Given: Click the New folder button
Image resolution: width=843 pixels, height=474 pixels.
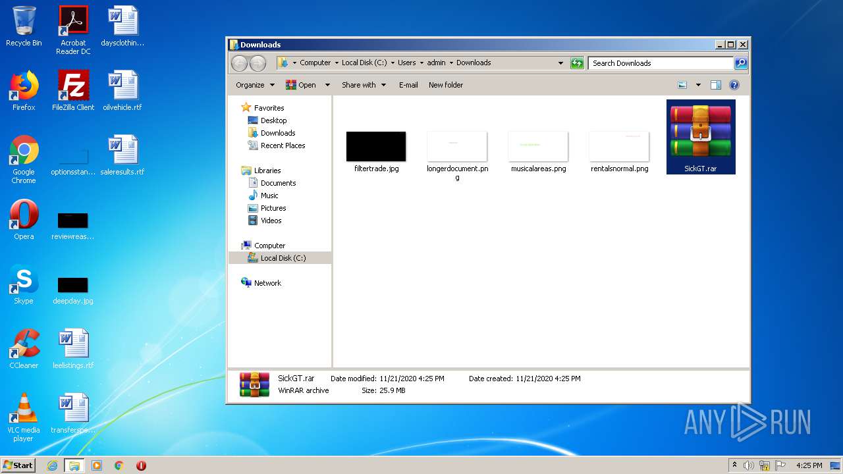Looking at the screenshot, I should 446,85.
